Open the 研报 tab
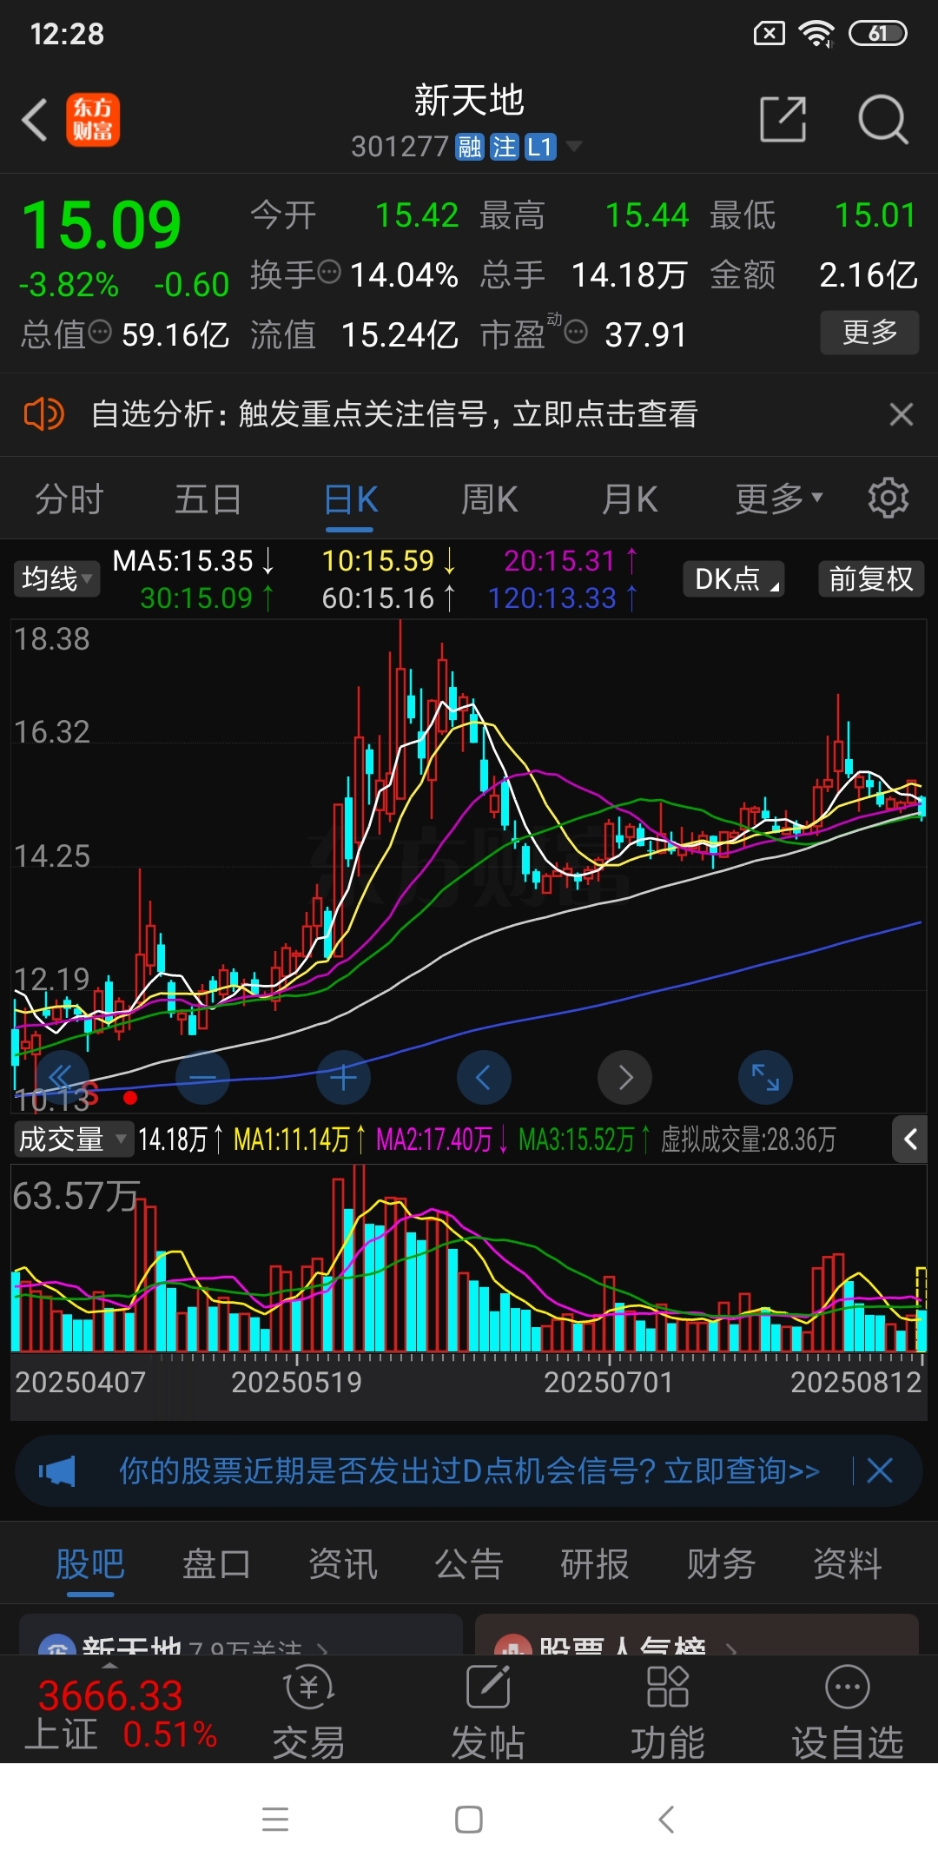This screenshot has height=1876, width=938. (595, 1565)
